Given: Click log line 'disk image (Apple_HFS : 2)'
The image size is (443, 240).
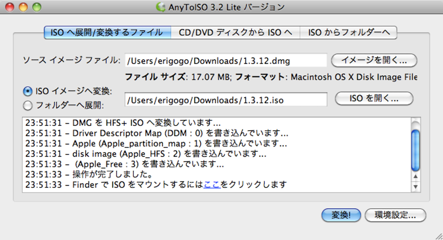Looking at the screenshot, I should coord(146,154).
